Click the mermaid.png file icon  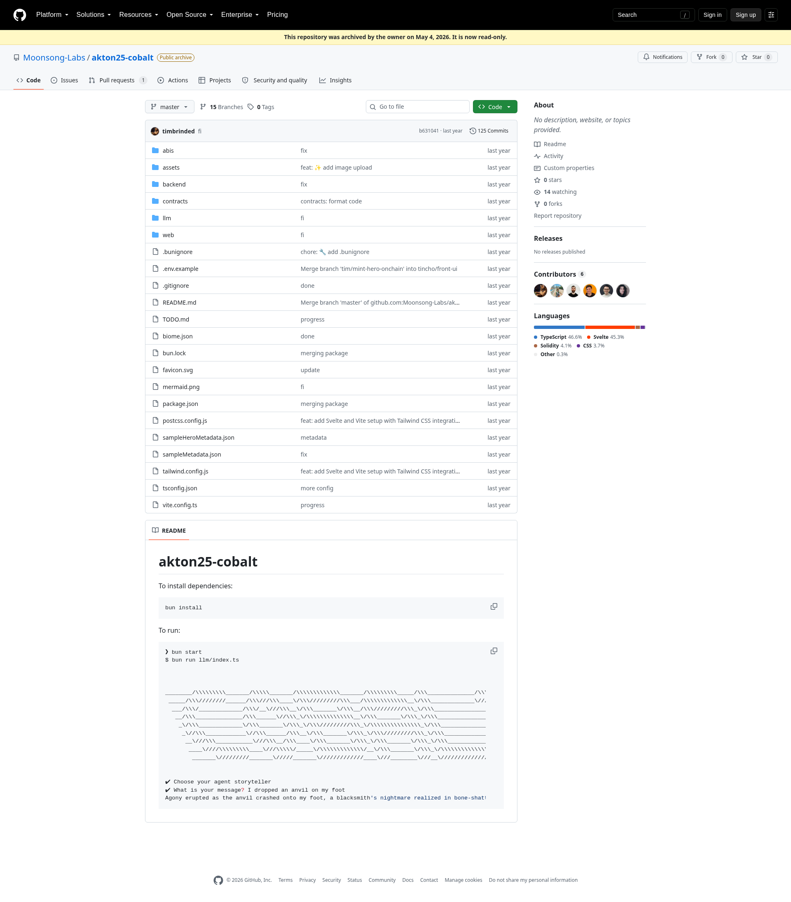tap(155, 387)
